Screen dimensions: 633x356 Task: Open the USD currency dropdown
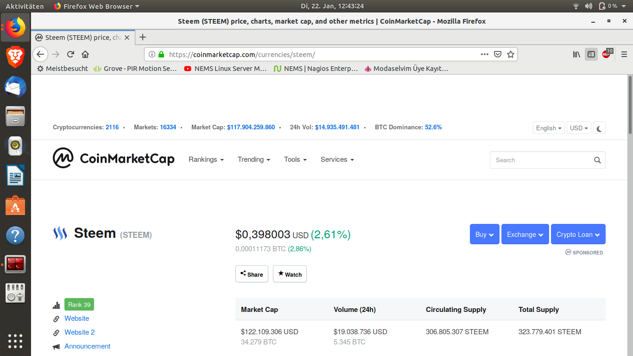click(579, 128)
